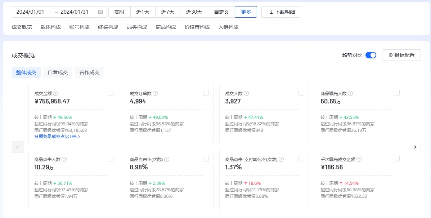This screenshot has height=218, width=431.
Task: Click help icon beside 千次曝光成交金额
Action: pos(359,159)
